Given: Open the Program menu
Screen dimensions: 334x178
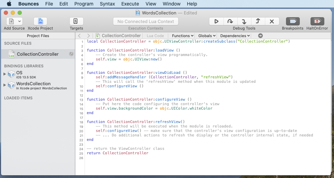Looking at the screenshot, I should (x=84, y=4).
